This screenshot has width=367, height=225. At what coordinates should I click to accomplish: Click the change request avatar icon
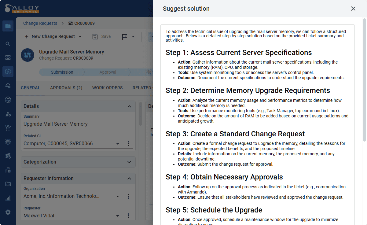pos(28,55)
